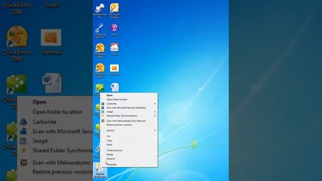The width and height of the screenshot is (322, 181).
Task: Select the Word document desktop icon
Action: pyautogui.click(x=114, y=87)
